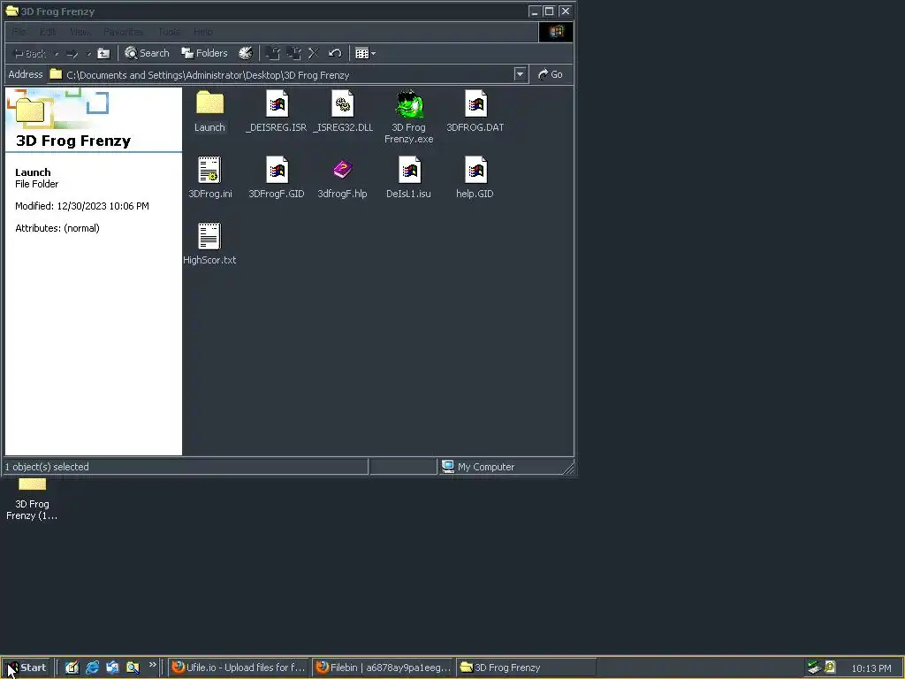Open the Edit menu
The height and width of the screenshot is (679, 905).
tap(48, 32)
